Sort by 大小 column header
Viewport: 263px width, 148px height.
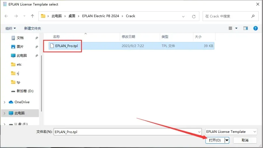(x=198, y=36)
